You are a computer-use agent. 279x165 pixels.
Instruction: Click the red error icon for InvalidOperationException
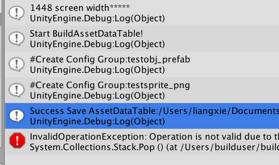pyautogui.click(x=16, y=141)
